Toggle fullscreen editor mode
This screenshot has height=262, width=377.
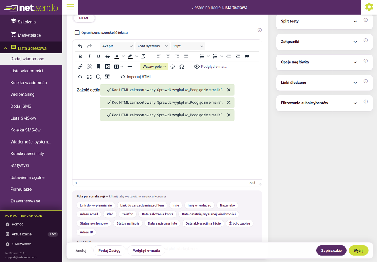[89, 77]
